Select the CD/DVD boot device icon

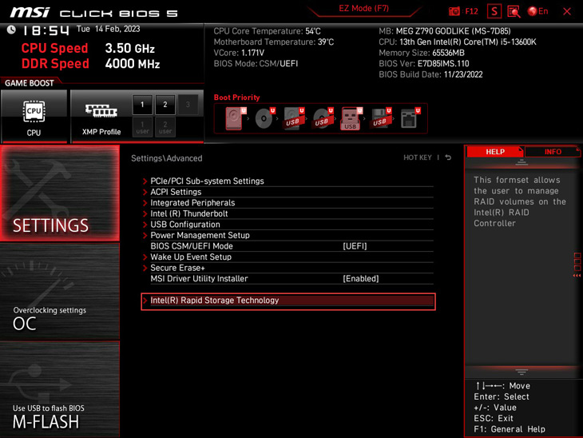(x=265, y=118)
